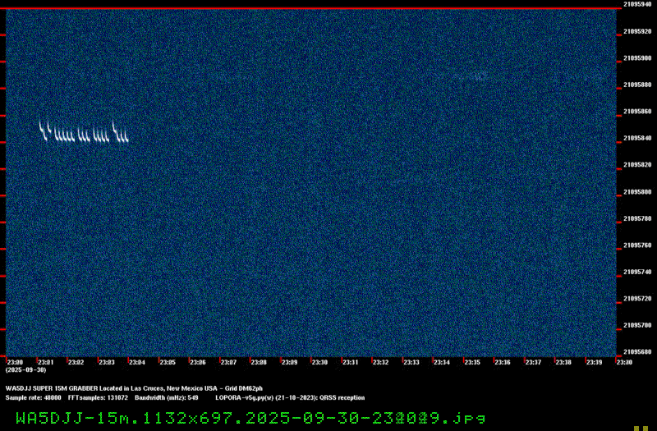Click the 21095800 frequency label
Image resolution: width=657 pixels, height=431 pixels.
[x=637, y=192]
